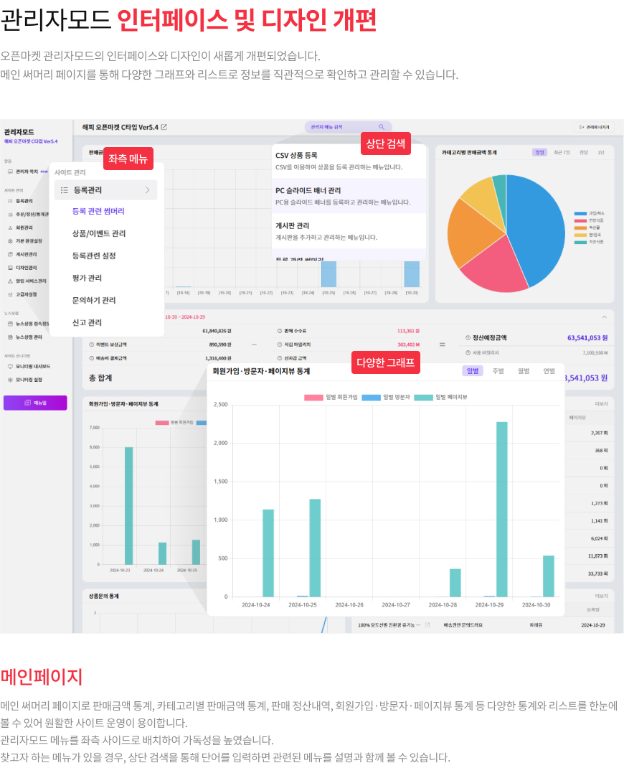The image size is (624, 768).
Task: Click the help icon next to 정산예정금액
Action: [x=468, y=337]
